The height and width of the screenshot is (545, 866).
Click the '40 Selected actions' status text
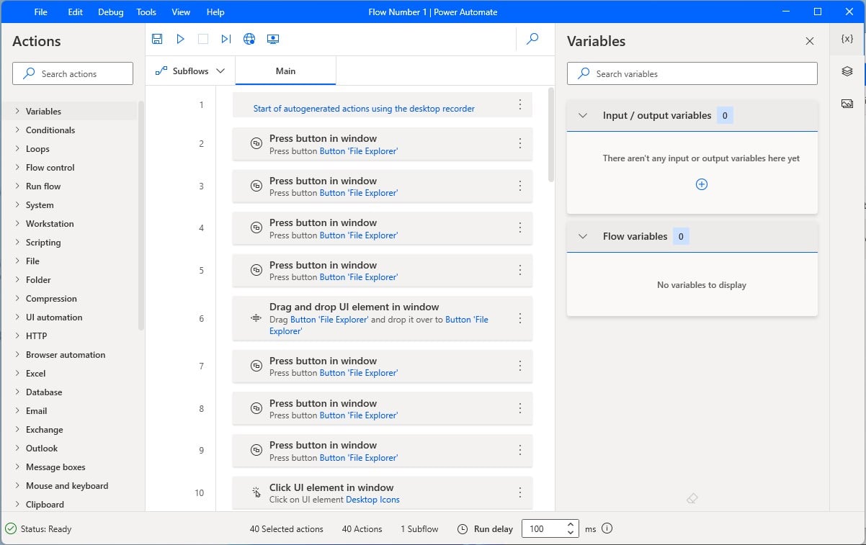[287, 528]
